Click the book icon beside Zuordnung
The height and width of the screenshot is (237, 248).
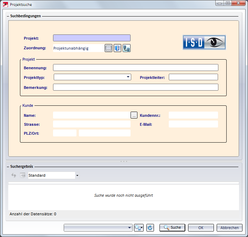pos(117,48)
